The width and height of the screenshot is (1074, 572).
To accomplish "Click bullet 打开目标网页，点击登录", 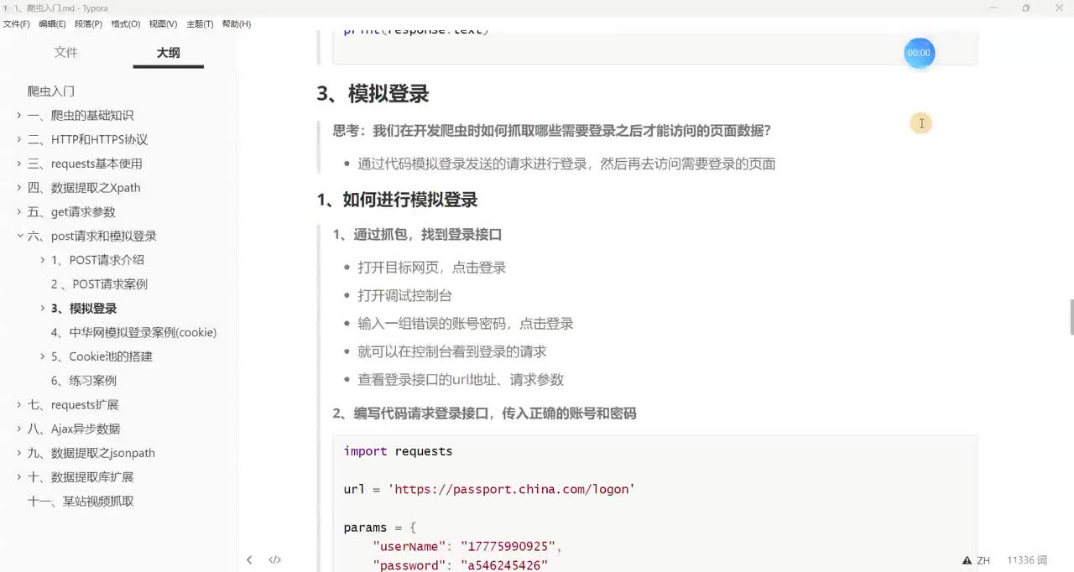I will [431, 268].
